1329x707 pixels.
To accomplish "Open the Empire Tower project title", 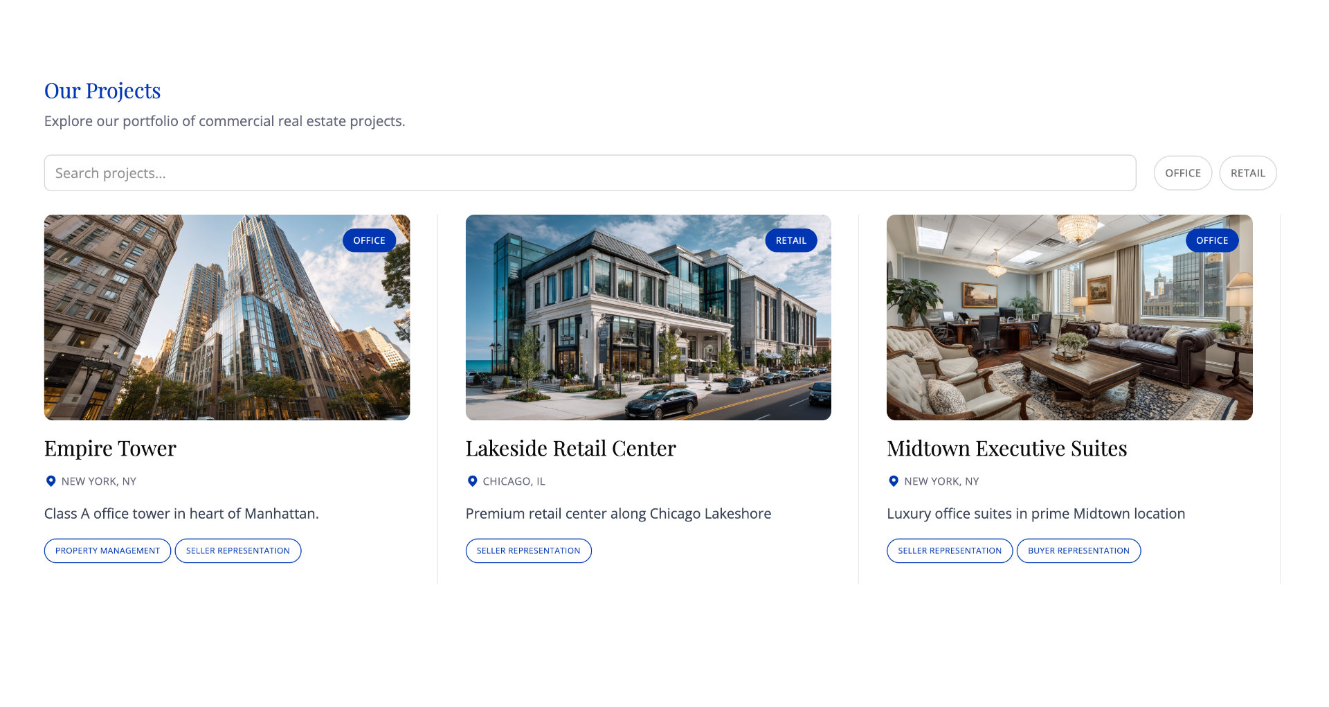I will pos(110,449).
